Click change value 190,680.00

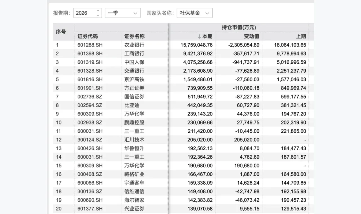pyautogui.click(x=247, y=166)
